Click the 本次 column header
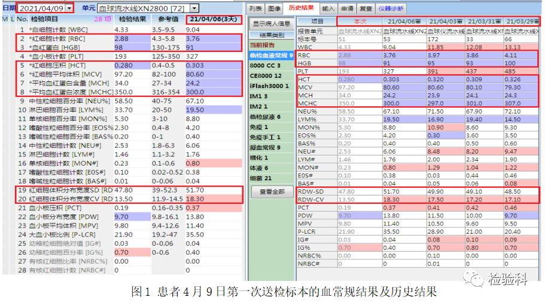The image size is (545, 303). tap(360, 22)
